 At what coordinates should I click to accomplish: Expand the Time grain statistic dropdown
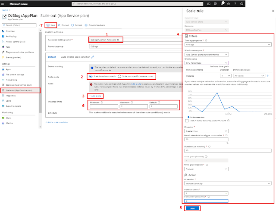coord(206,169)
